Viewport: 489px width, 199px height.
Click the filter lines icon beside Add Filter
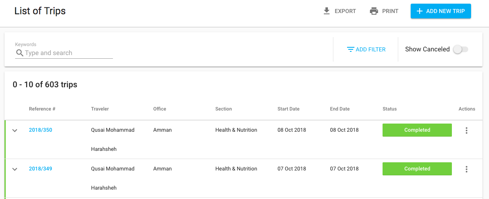point(350,49)
